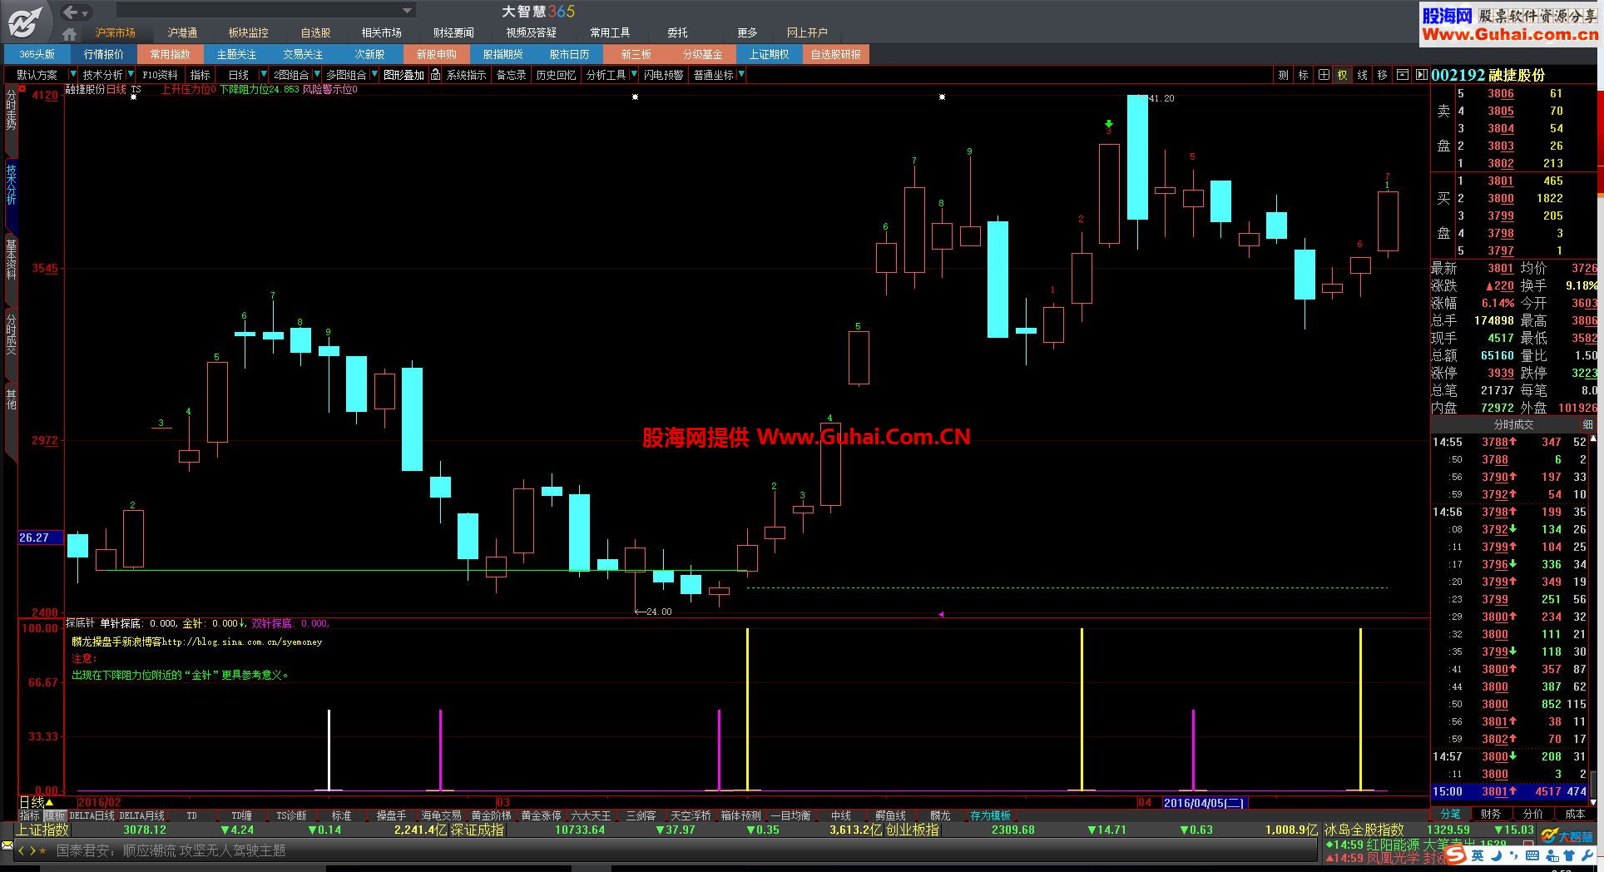
Task: Switch to the 分价 tab
Action: (x=1532, y=814)
